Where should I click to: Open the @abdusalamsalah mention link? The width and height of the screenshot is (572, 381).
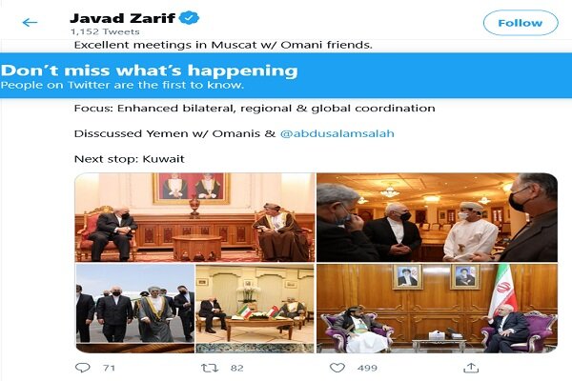[x=337, y=133]
